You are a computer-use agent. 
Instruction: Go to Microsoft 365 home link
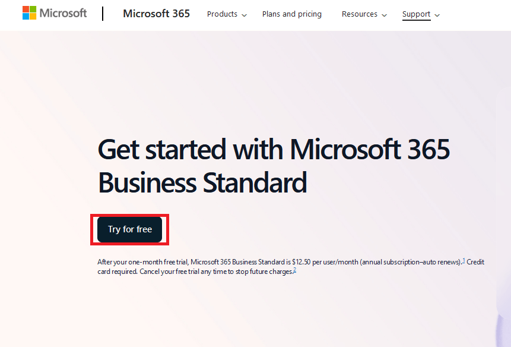pos(157,14)
